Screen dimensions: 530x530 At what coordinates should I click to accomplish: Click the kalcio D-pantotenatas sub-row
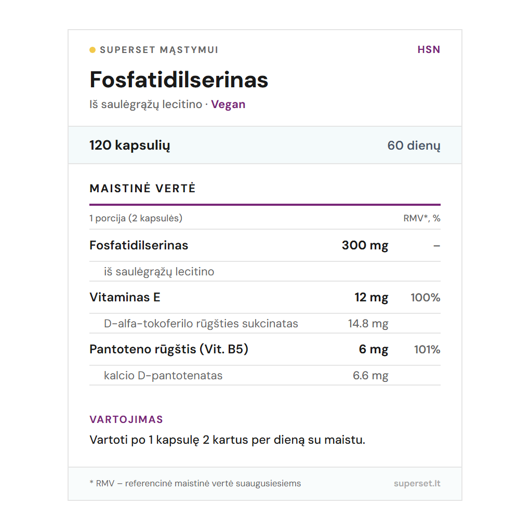(163, 375)
